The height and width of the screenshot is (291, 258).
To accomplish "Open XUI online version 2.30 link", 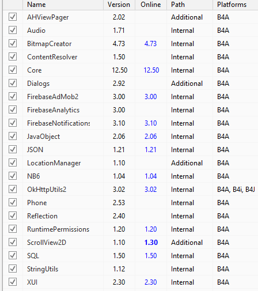I will [x=151, y=282].
